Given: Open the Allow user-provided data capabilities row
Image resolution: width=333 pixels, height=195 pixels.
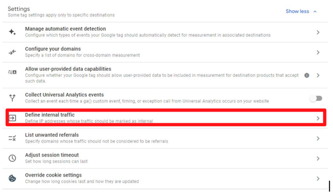Looking at the screenshot, I should pyautogui.click(x=68, y=69).
